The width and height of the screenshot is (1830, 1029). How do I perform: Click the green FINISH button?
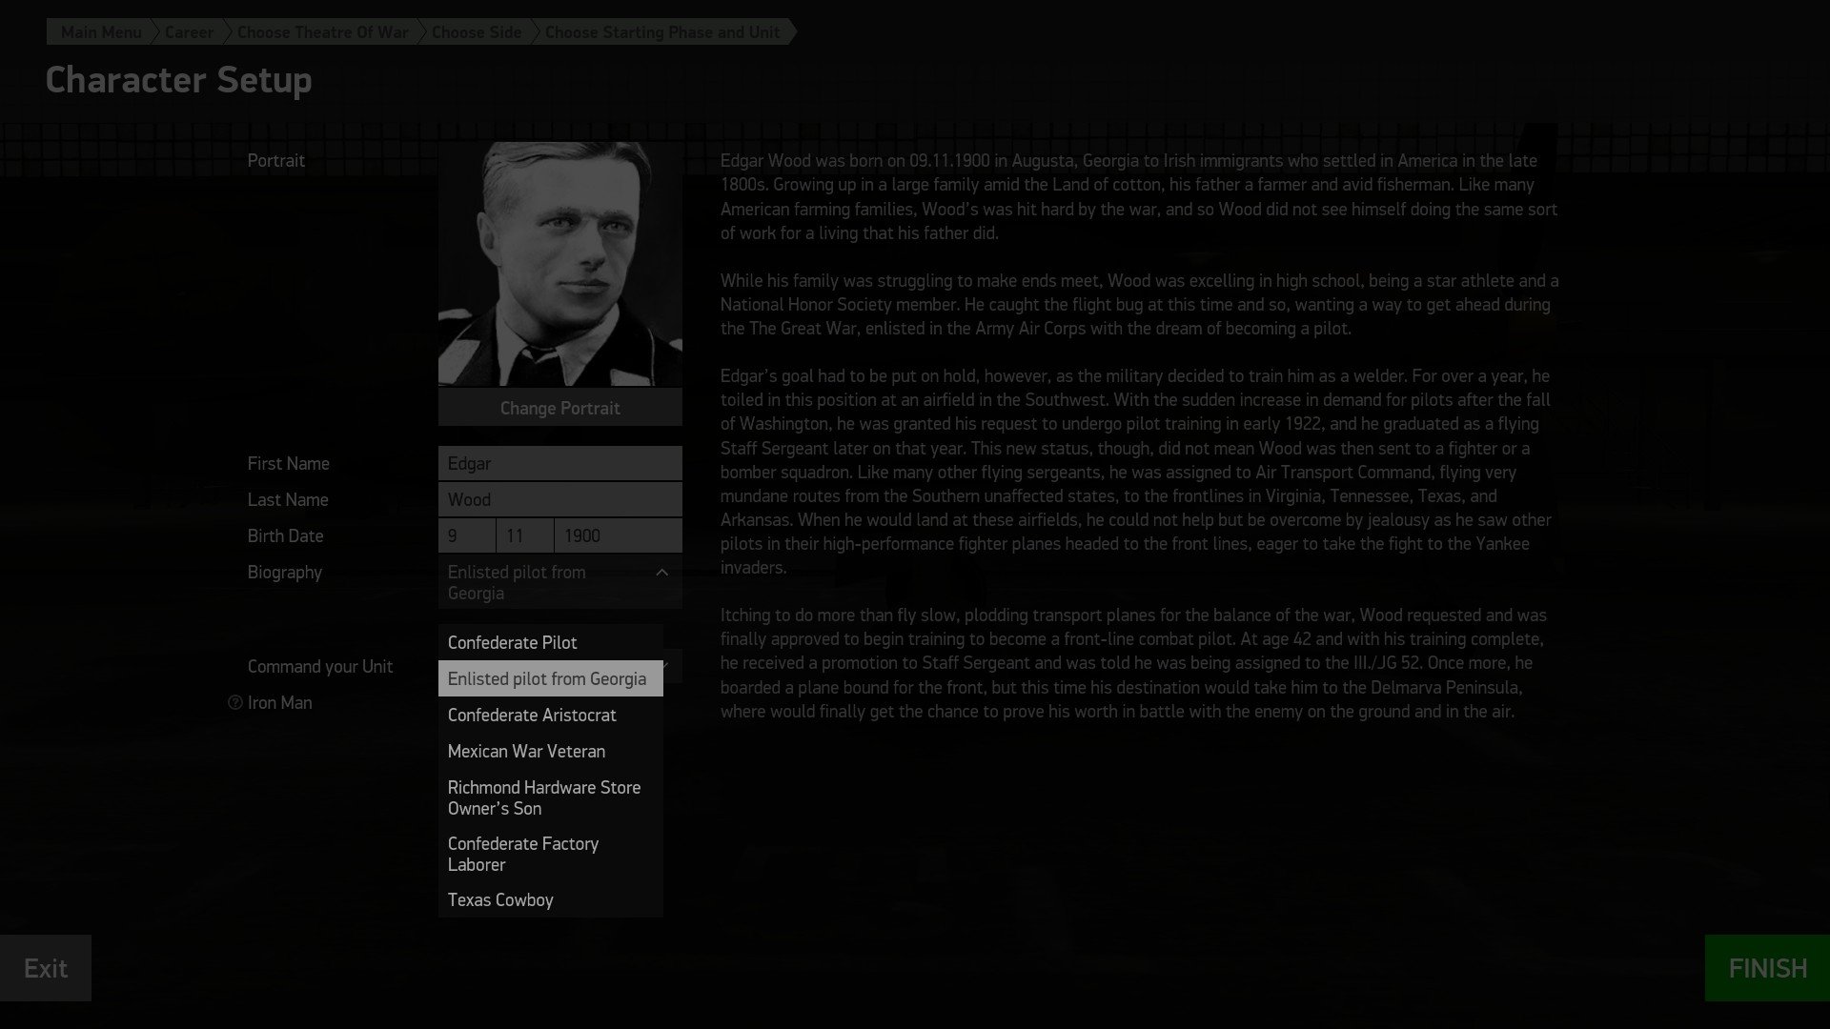pyautogui.click(x=1766, y=968)
